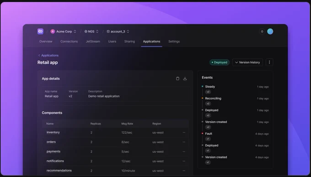Click the 10/minute message rate value

tap(128, 171)
